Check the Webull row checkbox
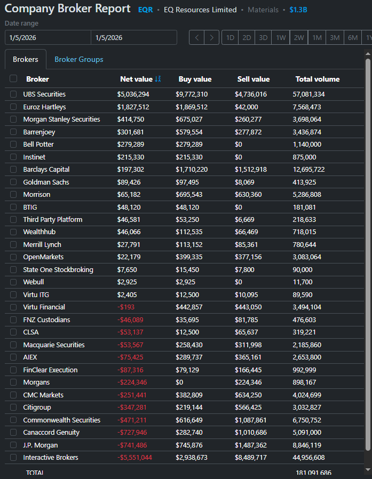This screenshot has height=479, width=372. click(x=13, y=282)
